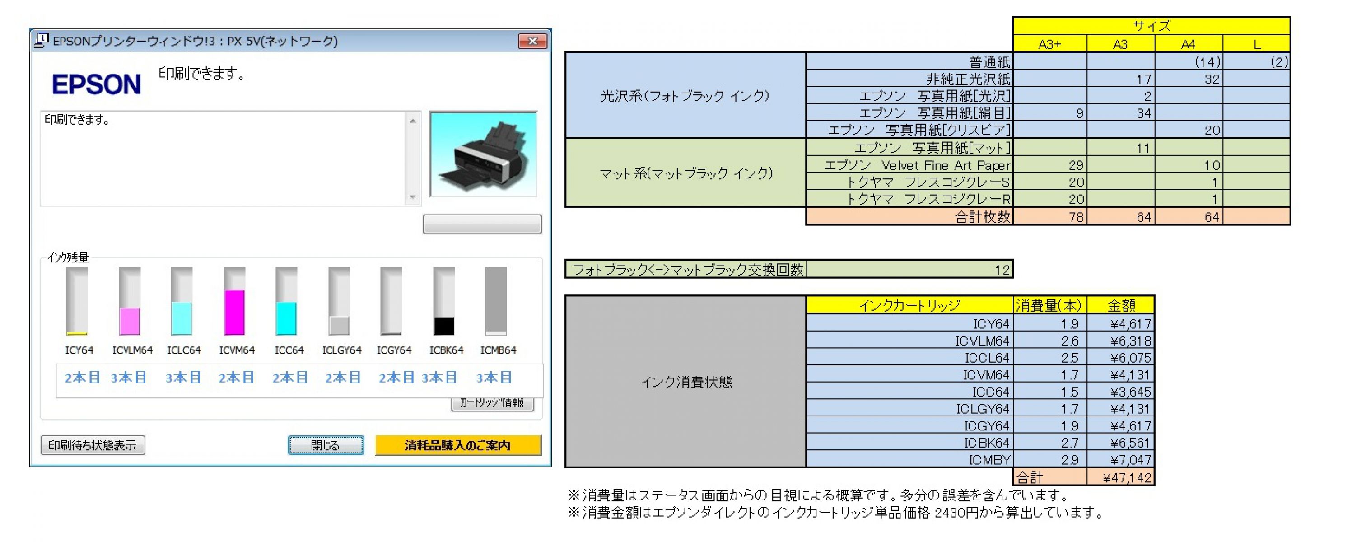1366x542 pixels.
Task: Click the 普通紙 row label
Action: (x=909, y=61)
